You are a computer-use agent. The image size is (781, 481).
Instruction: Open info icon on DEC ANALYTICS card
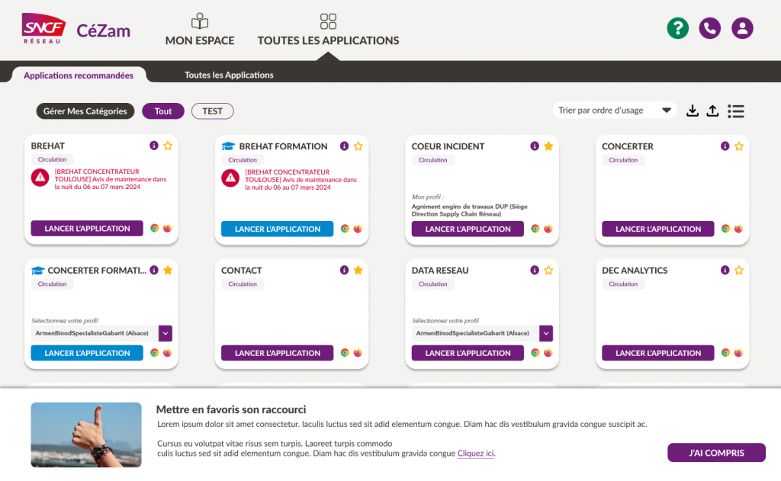(x=725, y=270)
